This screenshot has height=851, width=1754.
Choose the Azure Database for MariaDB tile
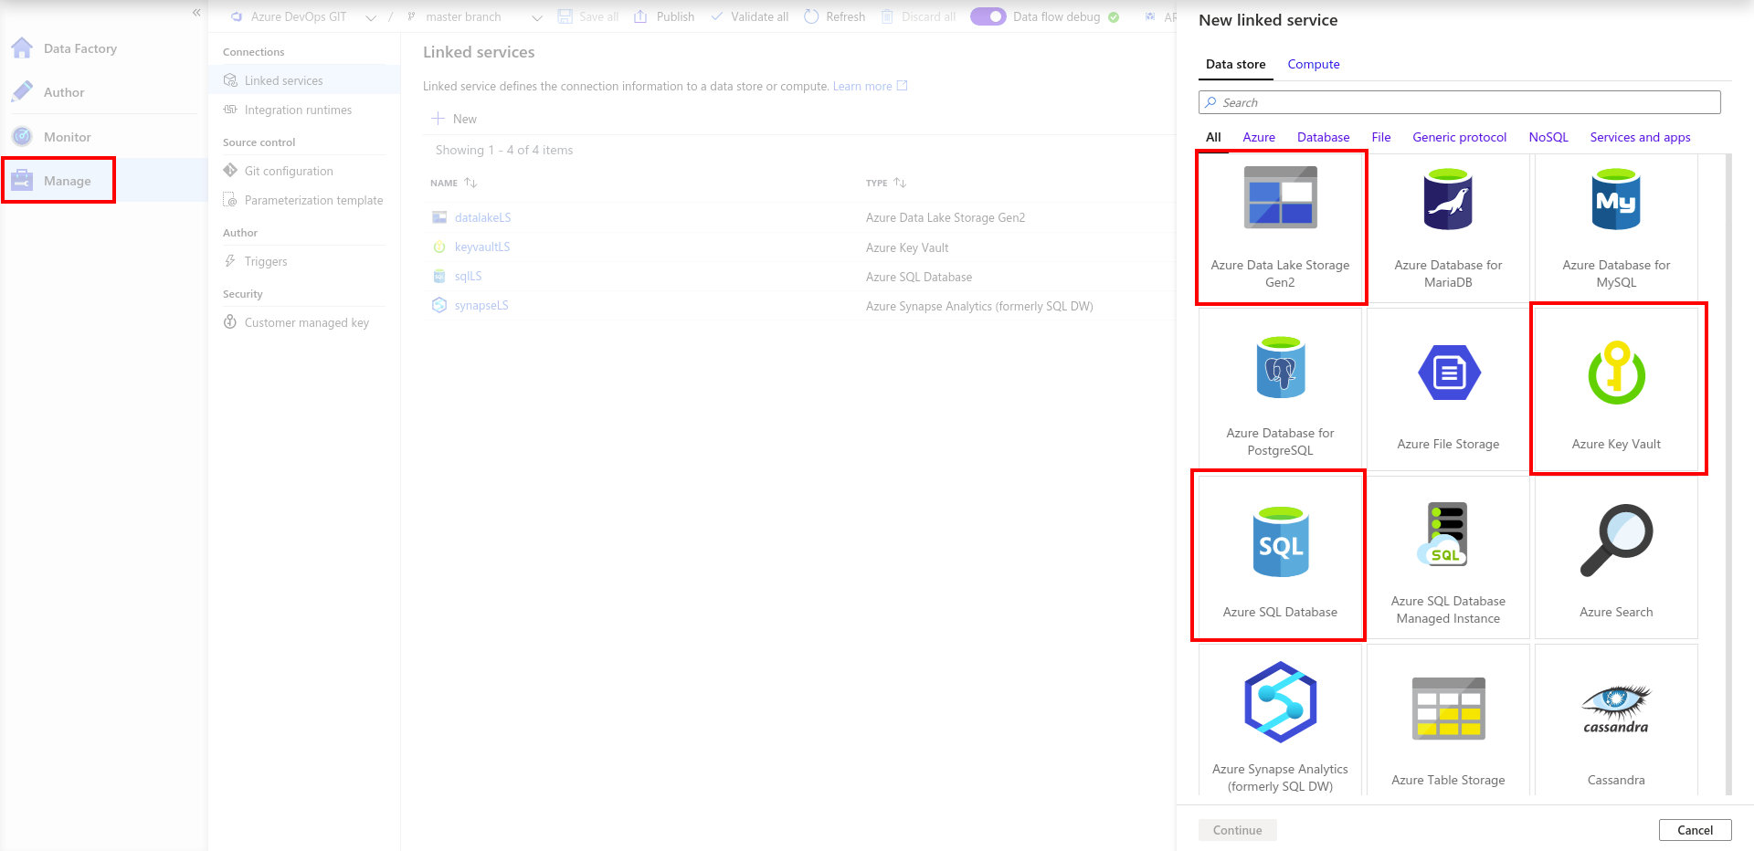[1448, 227]
